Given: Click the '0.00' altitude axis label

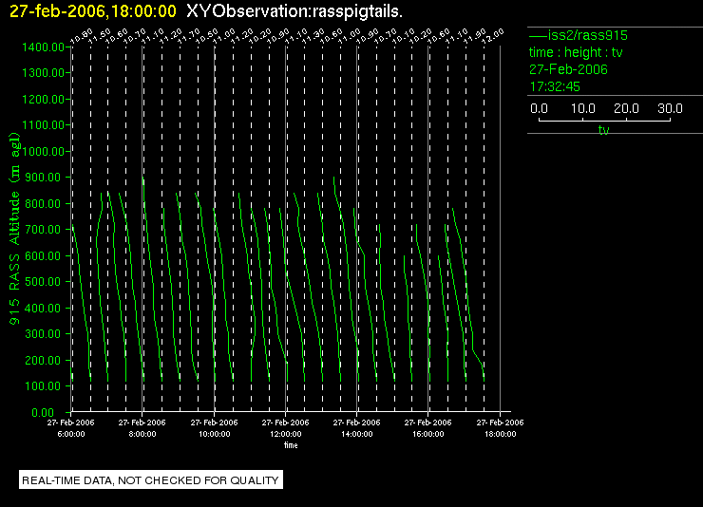Looking at the screenshot, I should click(x=43, y=412).
